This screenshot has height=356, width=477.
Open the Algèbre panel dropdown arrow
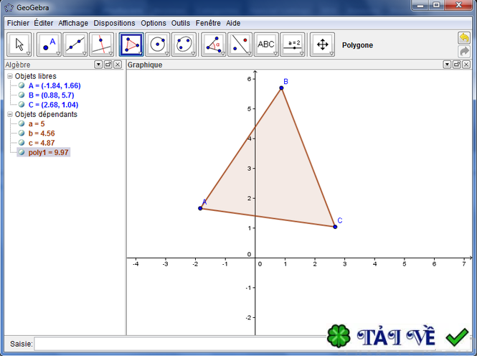tap(98, 65)
